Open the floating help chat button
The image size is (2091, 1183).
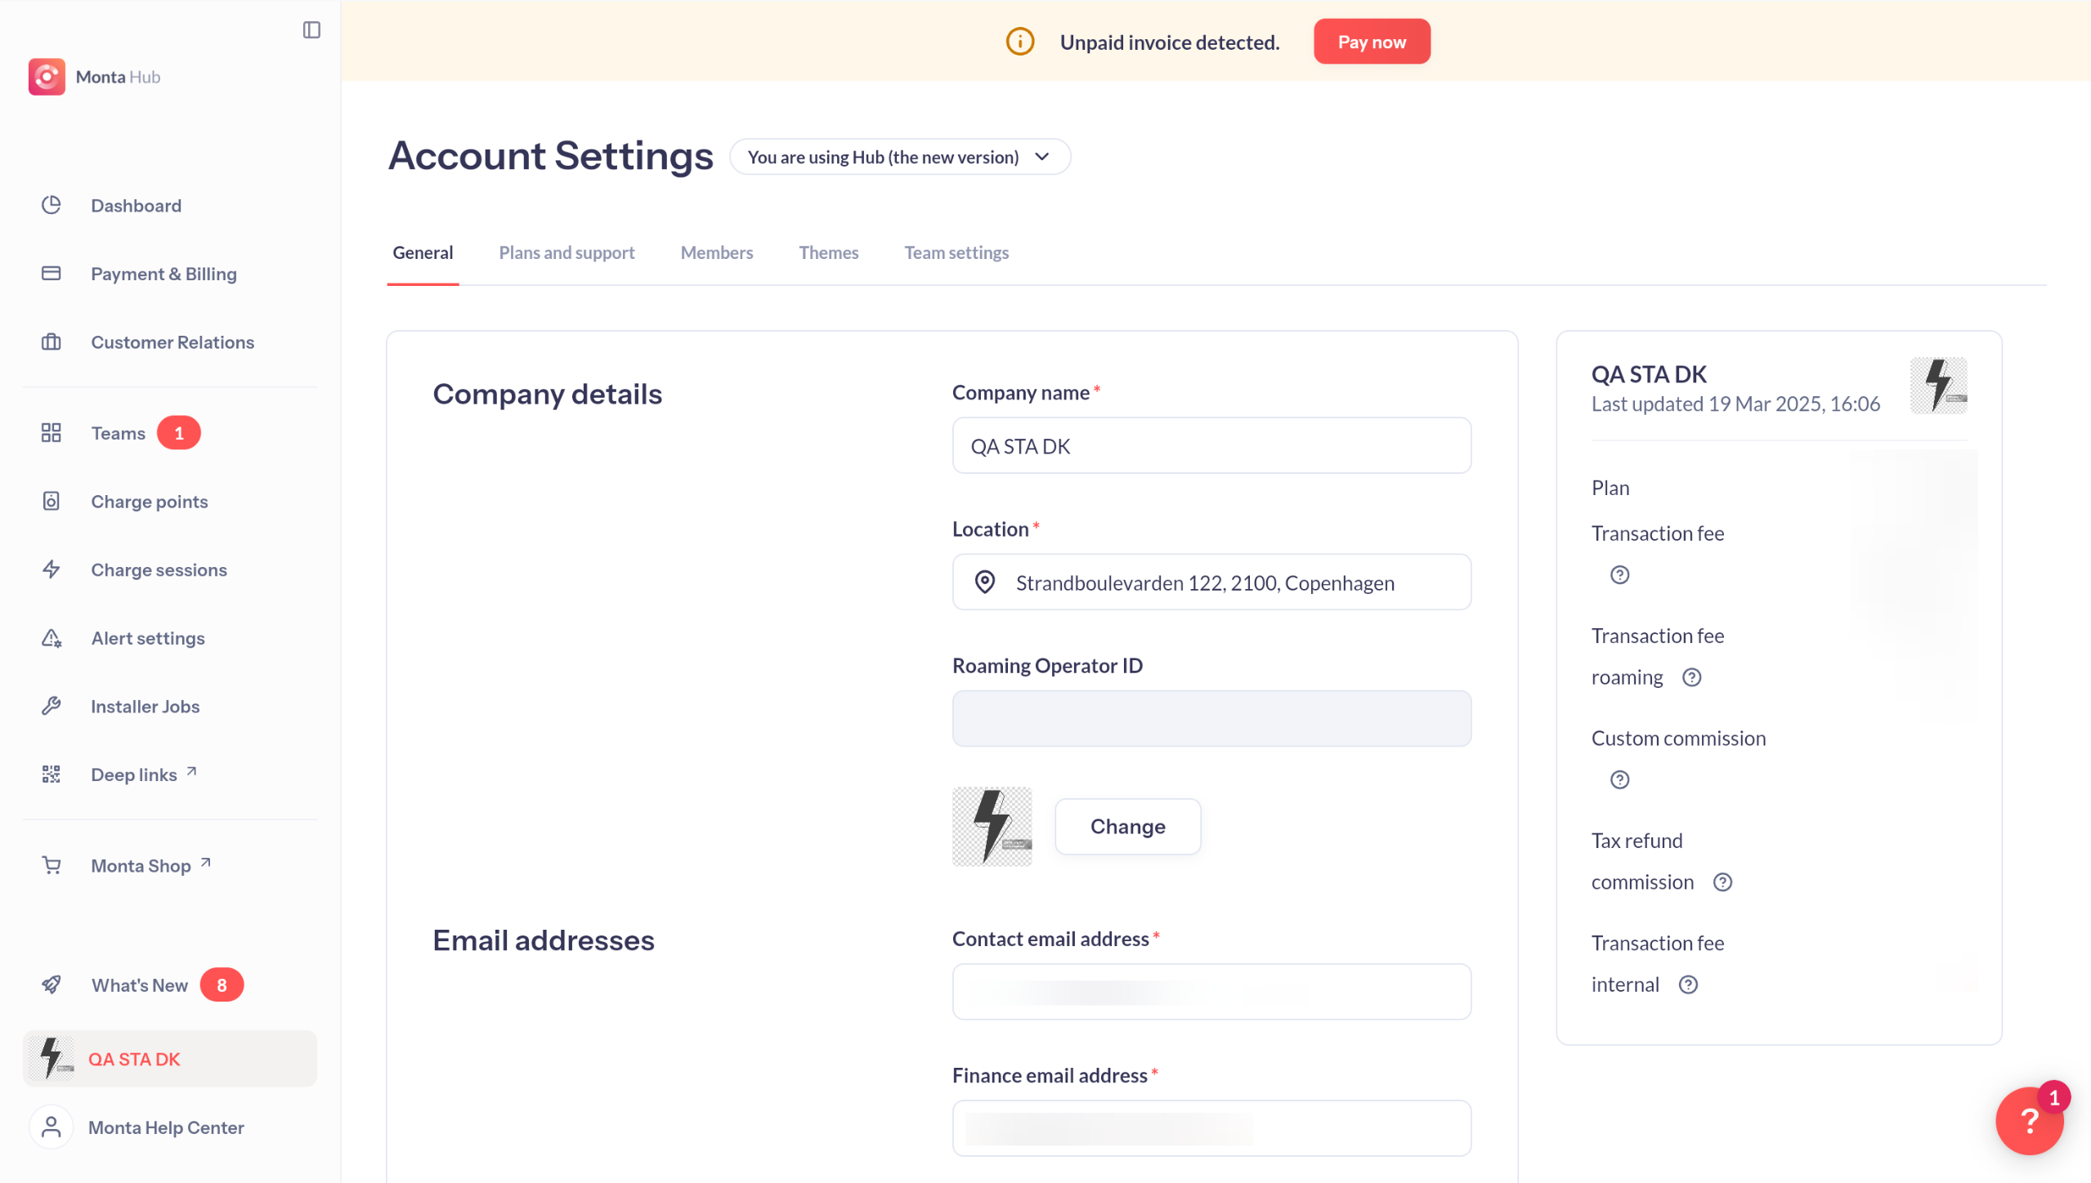coord(2028,1120)
